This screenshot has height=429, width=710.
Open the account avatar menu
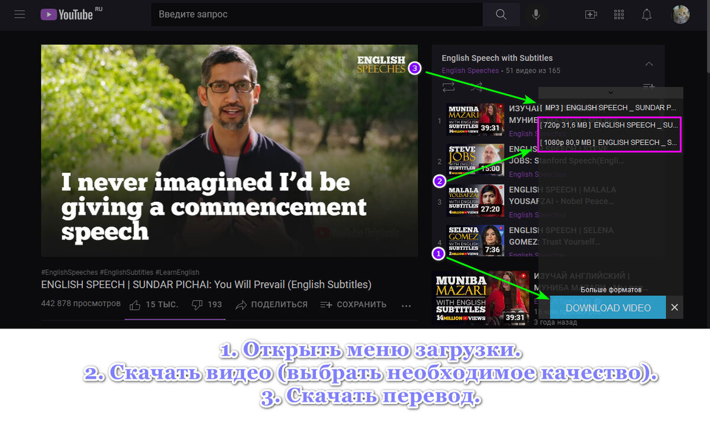681,14
